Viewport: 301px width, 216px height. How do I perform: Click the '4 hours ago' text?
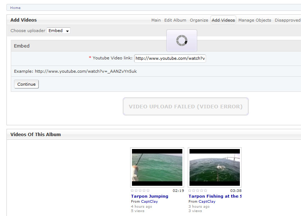click(141, 206)
